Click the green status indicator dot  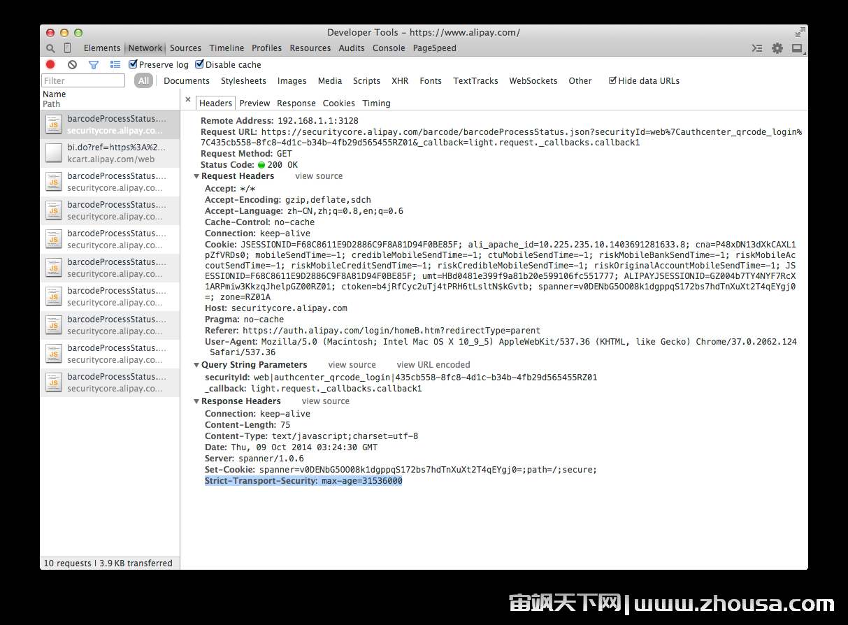tap(261, 165)
